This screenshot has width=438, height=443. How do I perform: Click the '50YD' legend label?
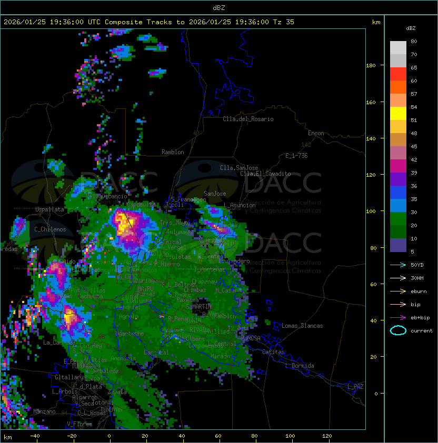tap(417, 265)
